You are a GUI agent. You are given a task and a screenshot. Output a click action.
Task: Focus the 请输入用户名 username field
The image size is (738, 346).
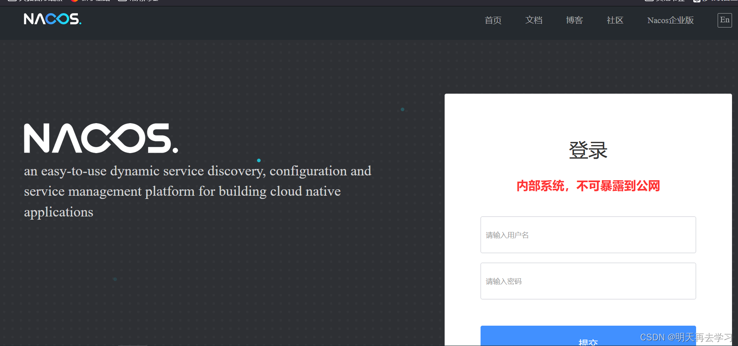click(588, 235)
